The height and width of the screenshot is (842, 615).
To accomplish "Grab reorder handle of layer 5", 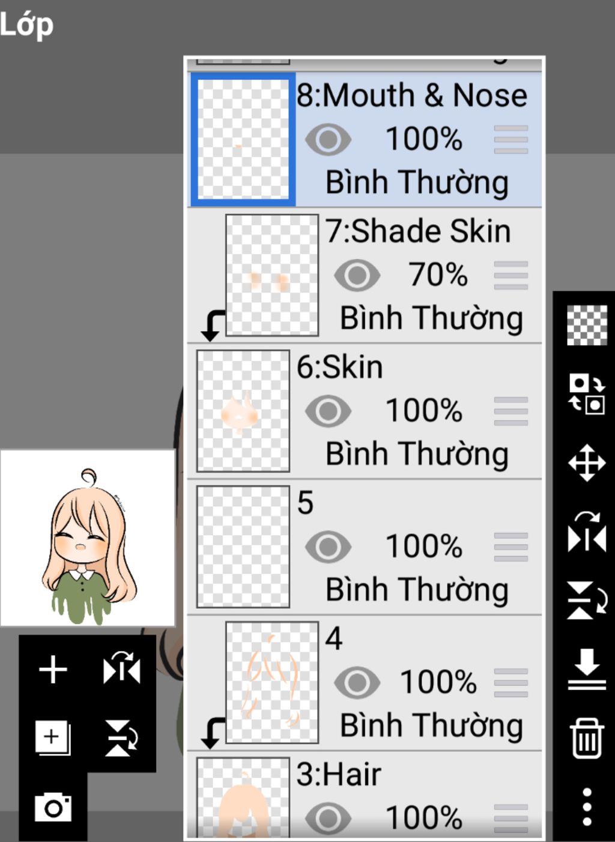I will click(510, 547).
